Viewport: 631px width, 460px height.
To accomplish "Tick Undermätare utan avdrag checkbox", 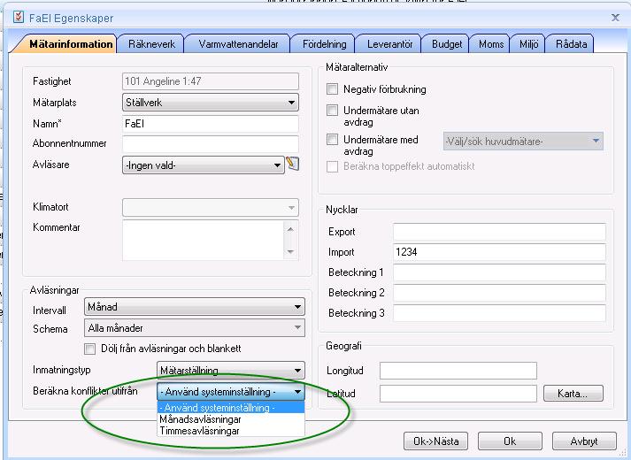I will (332, 111).
